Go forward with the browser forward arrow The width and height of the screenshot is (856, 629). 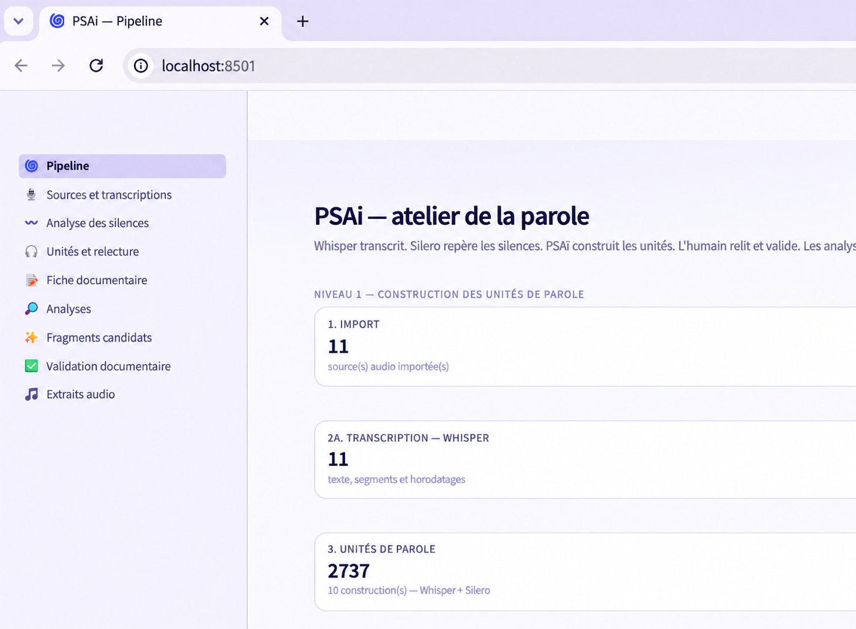click(x=58, y=66)
